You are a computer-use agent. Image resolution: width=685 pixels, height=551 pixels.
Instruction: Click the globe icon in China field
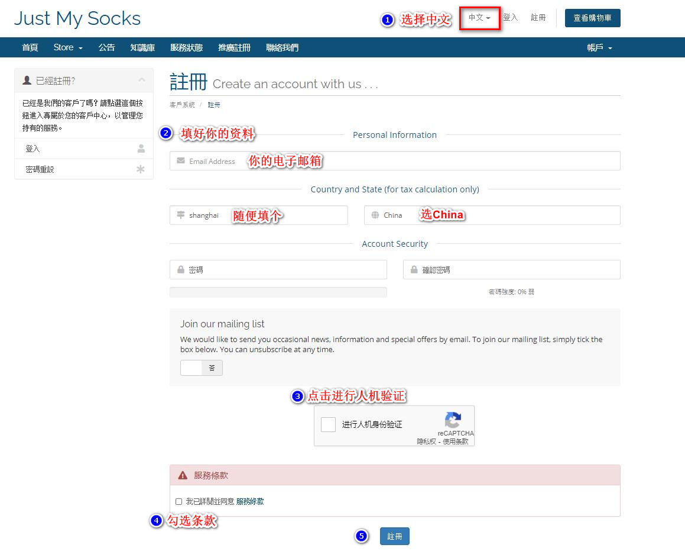pyautogui.click(x=375, y=215)
